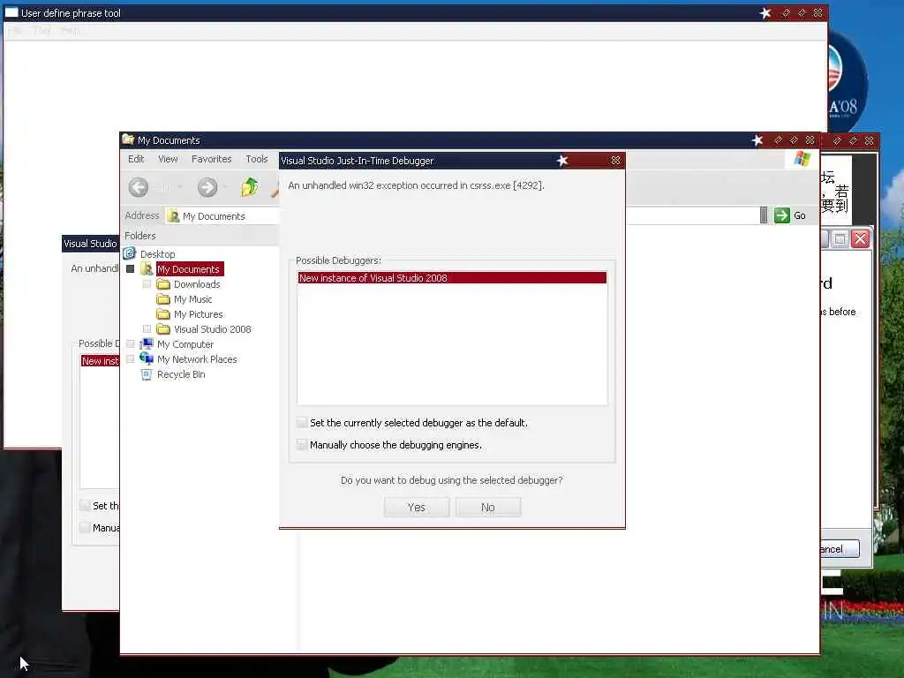Close the Just-In-Time Debugger dialog
This screenshot has width=904, height=678.
615,161
